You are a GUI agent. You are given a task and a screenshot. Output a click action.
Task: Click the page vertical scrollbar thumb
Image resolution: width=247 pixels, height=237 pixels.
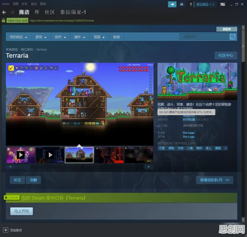243,46
